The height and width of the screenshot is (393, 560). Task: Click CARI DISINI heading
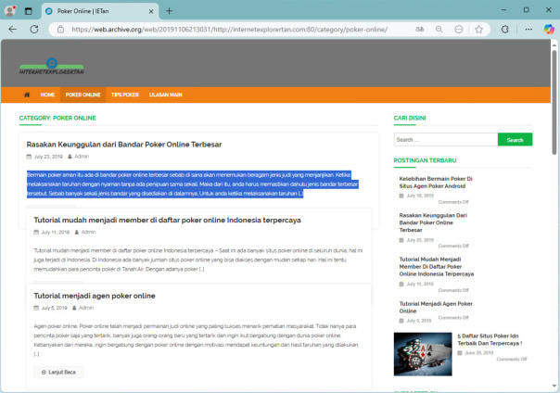[410, 118]
